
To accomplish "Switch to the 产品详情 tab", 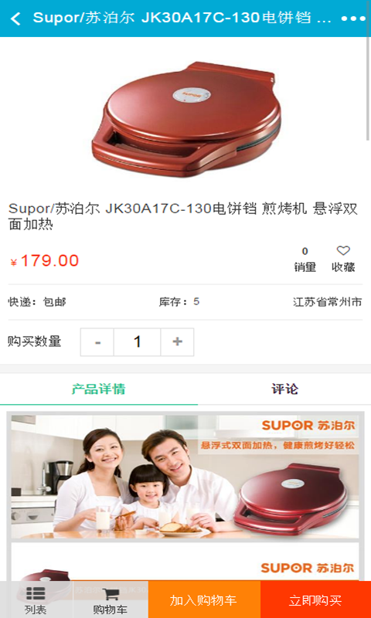I will (99, 389).
